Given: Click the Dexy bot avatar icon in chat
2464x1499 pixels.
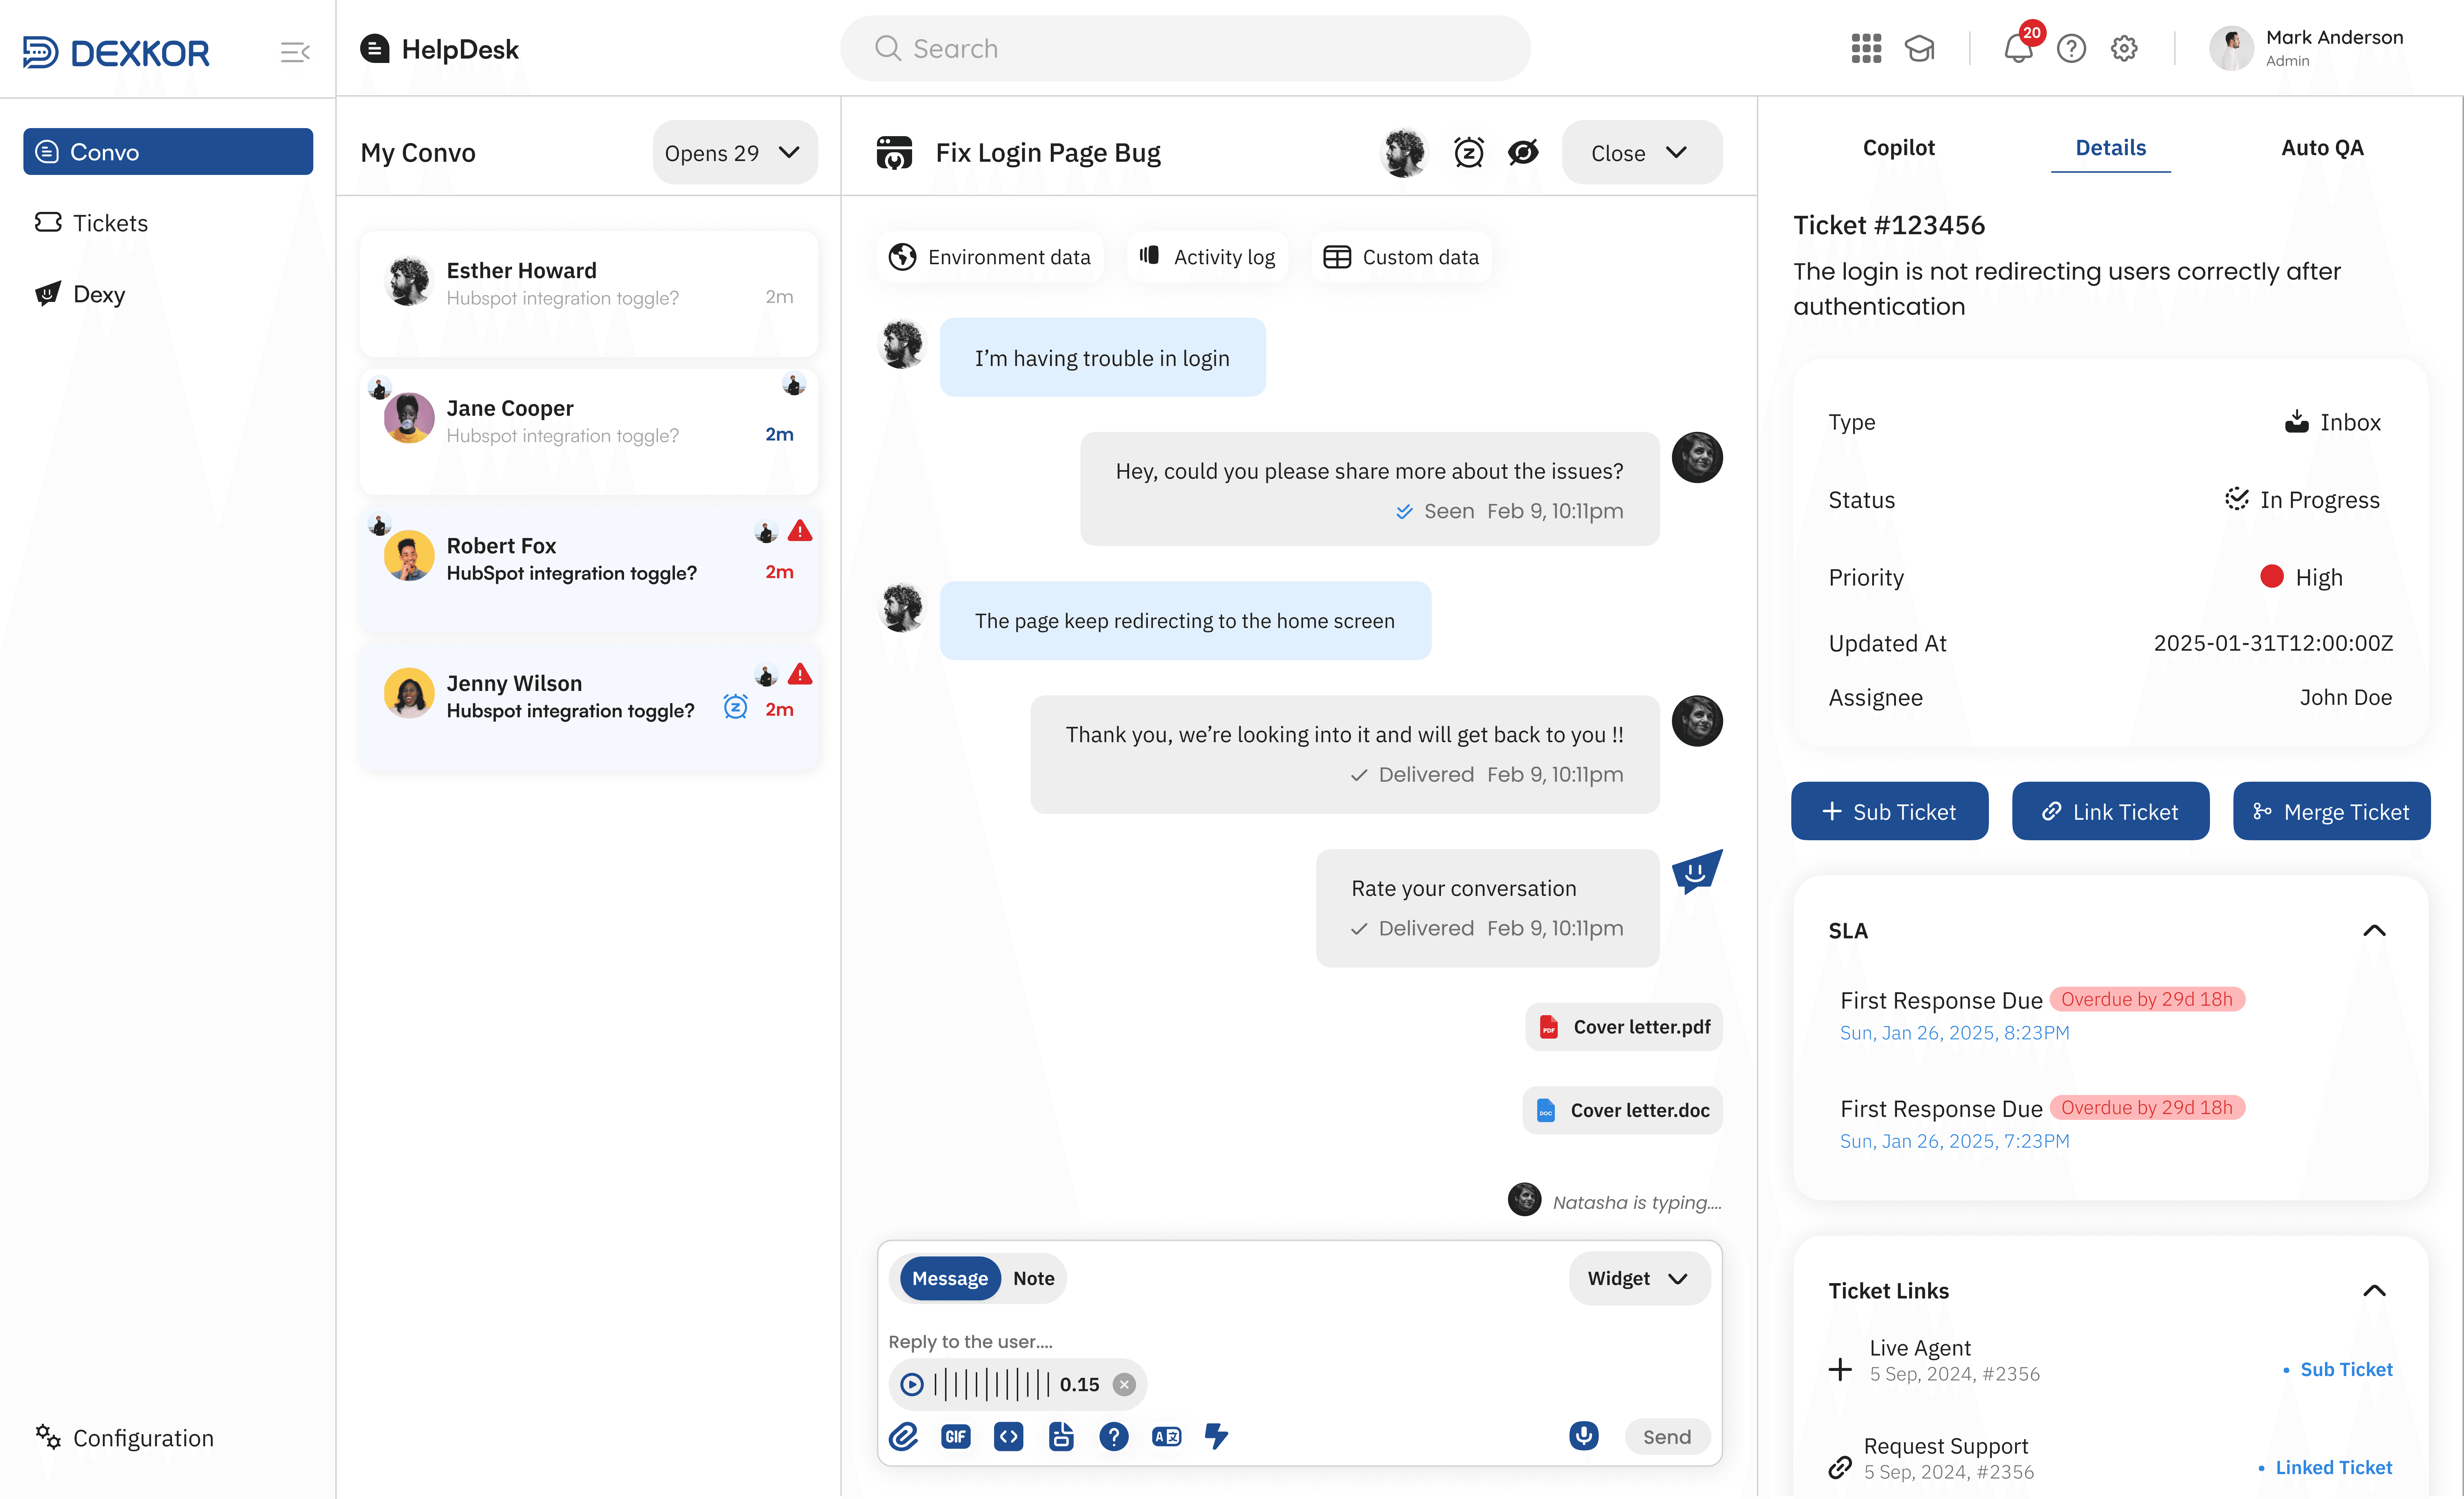Looking at the screenshot, I should 1697,872.
